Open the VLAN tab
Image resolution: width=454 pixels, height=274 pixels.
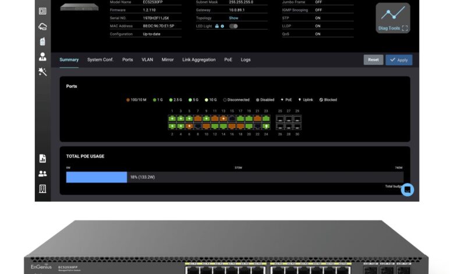tap(147, 59)
